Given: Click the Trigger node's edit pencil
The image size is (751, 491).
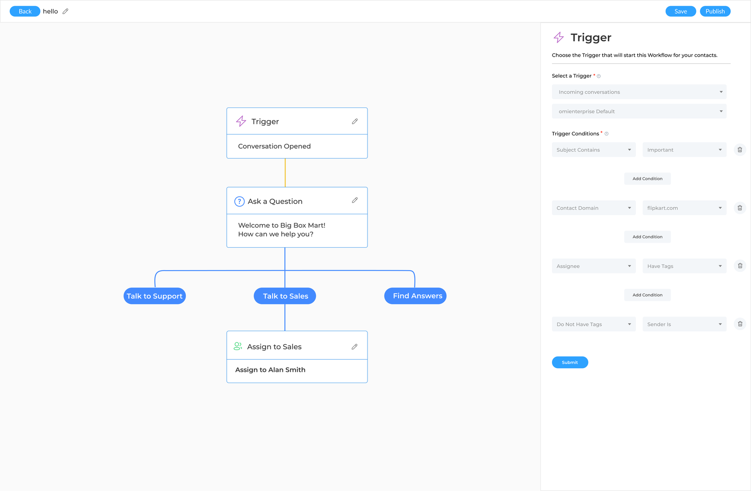Looking at the screenshot, I should pos(355,121).
